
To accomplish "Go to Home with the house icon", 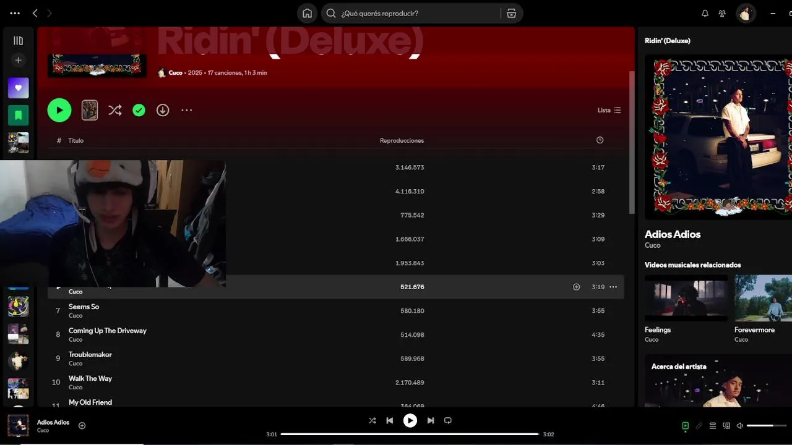I will (x=307, y=13).
